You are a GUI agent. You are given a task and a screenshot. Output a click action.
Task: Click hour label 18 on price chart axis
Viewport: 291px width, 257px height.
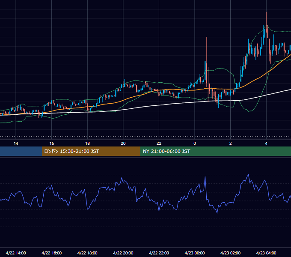tap(87, 143)
